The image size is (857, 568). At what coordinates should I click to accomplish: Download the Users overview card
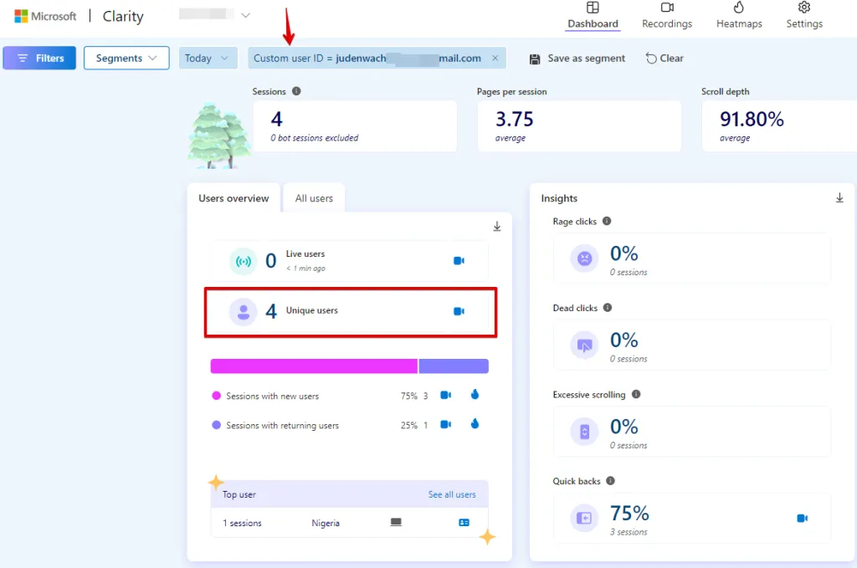click(x=497, y=226)
